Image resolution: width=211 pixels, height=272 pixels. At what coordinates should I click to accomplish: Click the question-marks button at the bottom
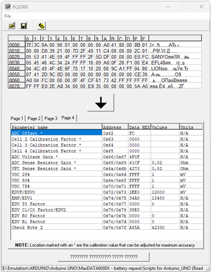pos(104,257)
